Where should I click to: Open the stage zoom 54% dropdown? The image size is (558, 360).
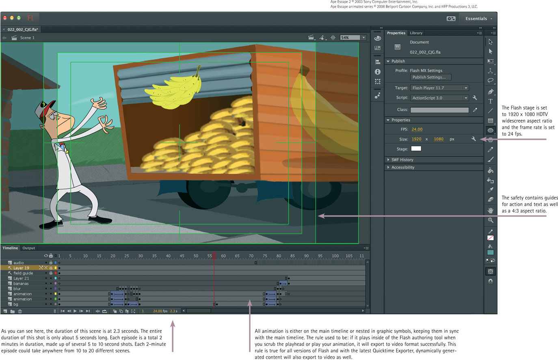point(364,37)
